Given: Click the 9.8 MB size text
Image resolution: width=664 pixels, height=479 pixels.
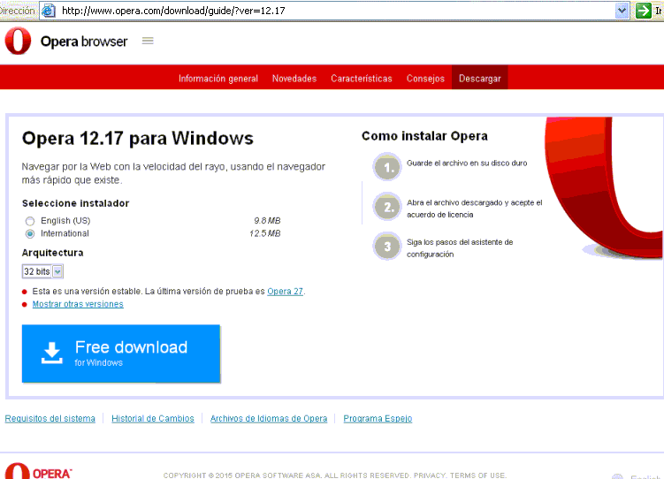Looking at the screenshot, I should click(267, 220).
